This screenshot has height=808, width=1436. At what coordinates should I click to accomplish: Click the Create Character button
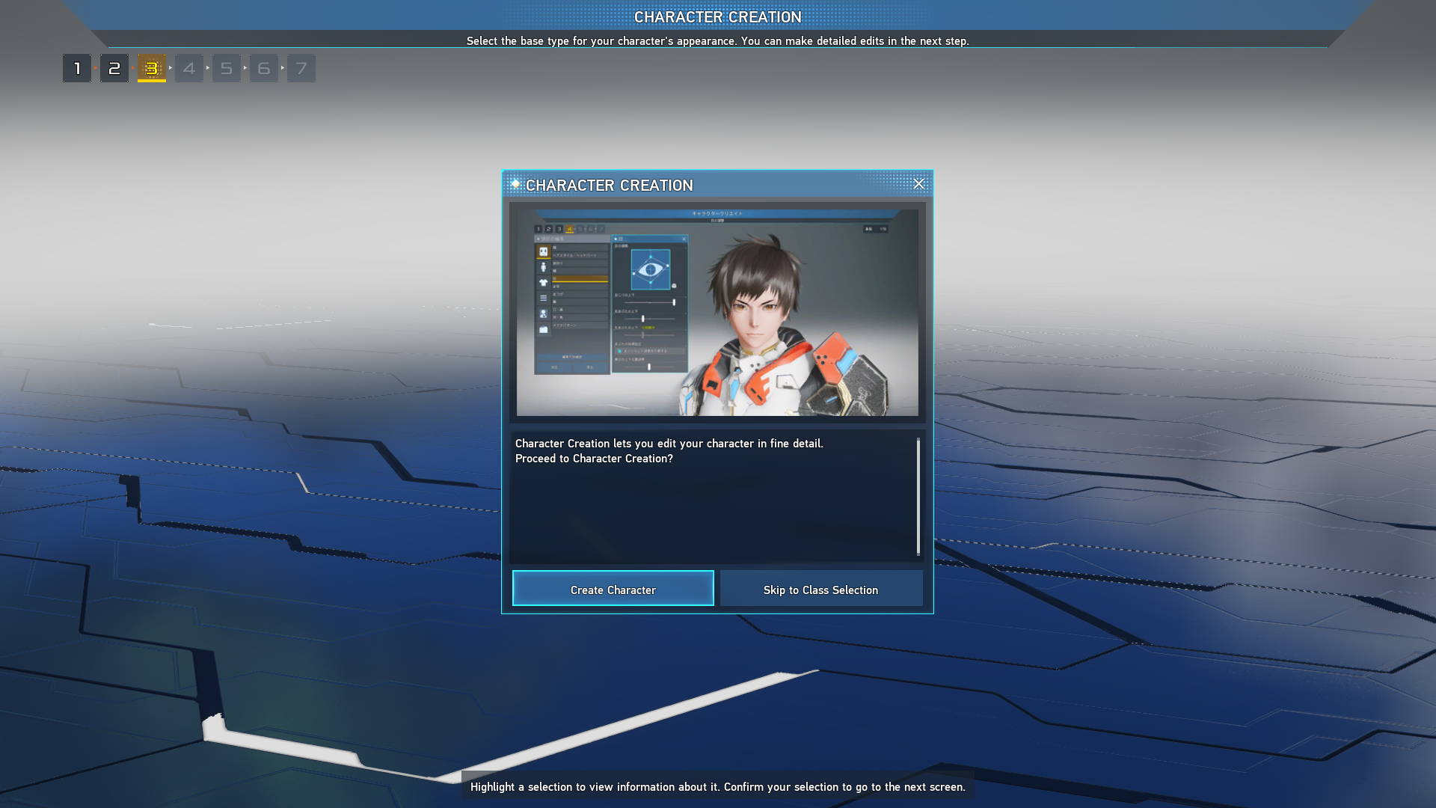pos(613,590)
